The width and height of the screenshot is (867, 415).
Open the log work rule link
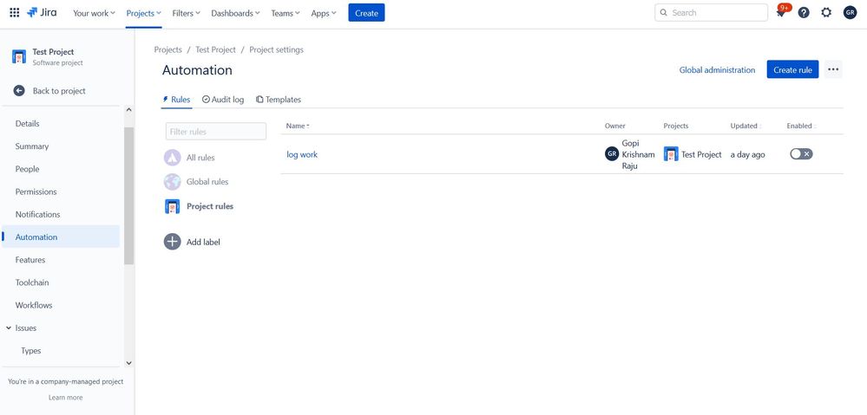coord(302,154)
